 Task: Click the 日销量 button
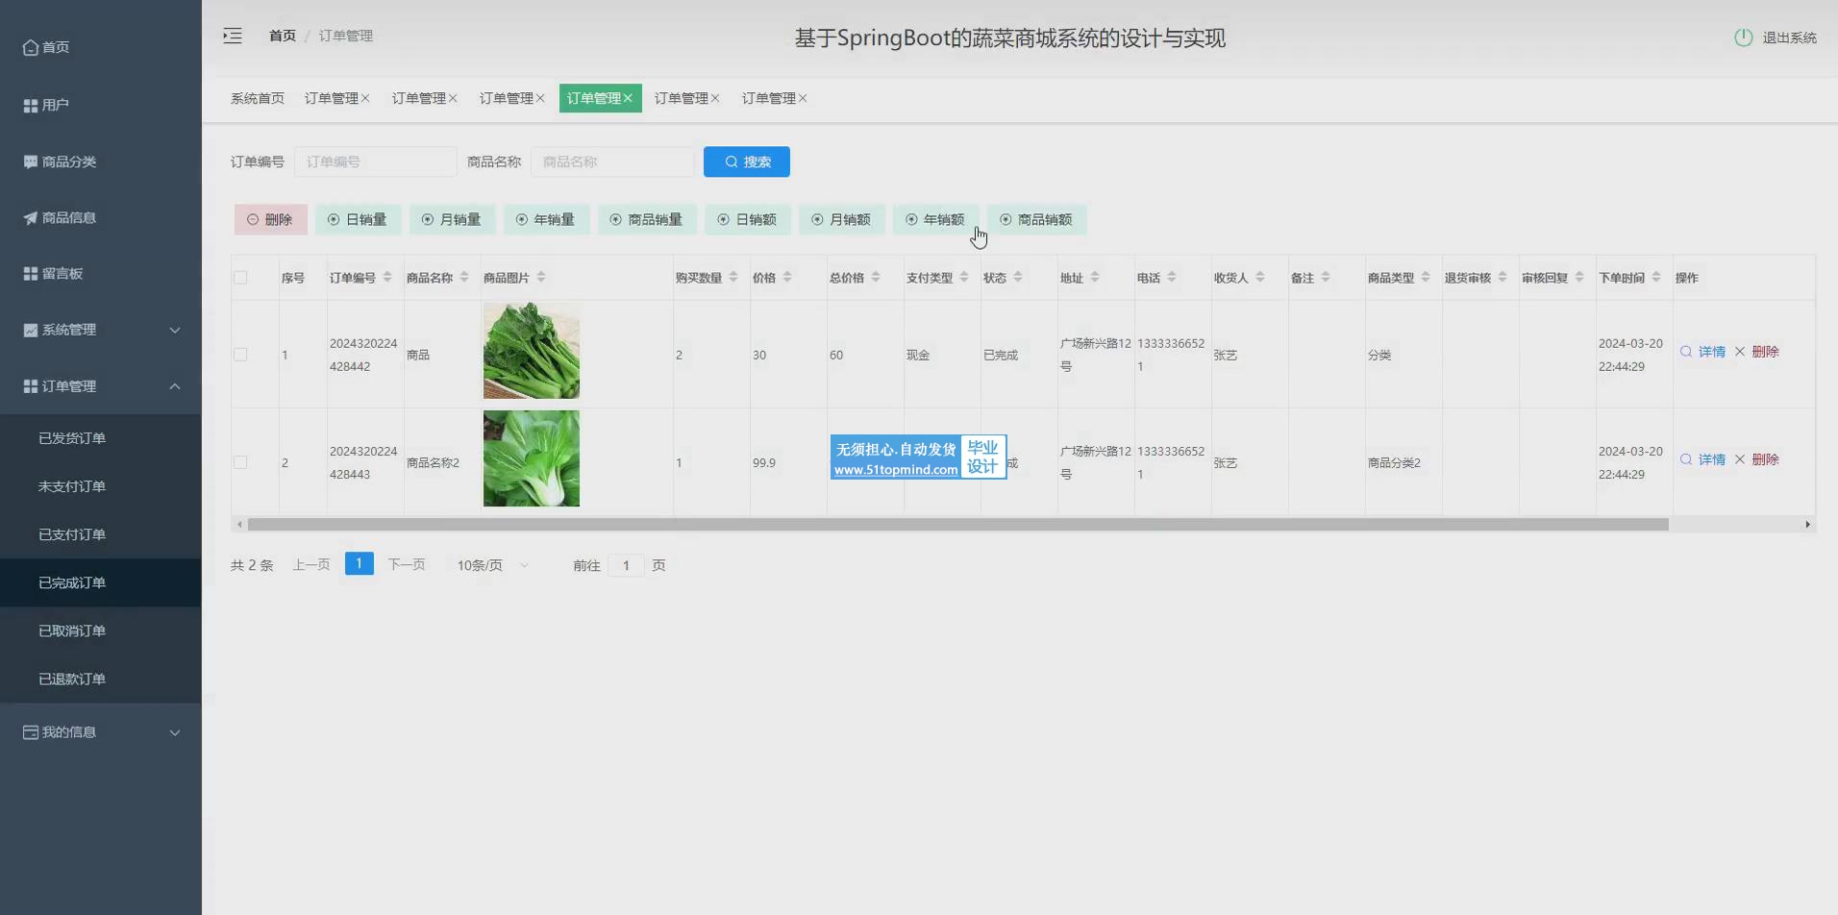[358, 219]
